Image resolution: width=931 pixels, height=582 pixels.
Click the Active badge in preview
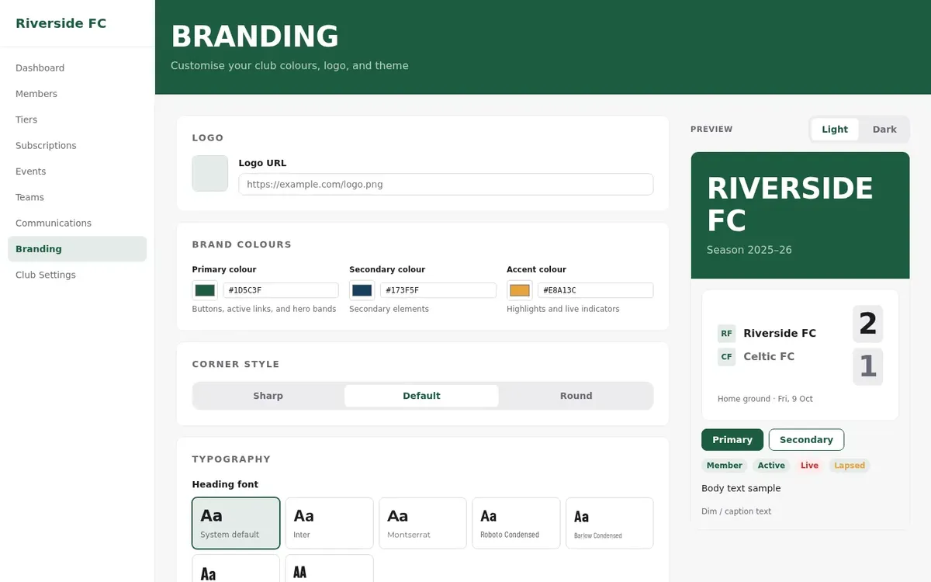(771, 466)
